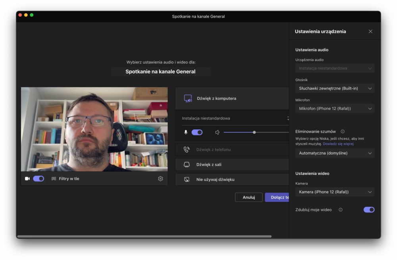The width and height of the screenshot is (397, 260).
Task: Select Dźwięk z komputera audio option
Action: click(232, 98)
